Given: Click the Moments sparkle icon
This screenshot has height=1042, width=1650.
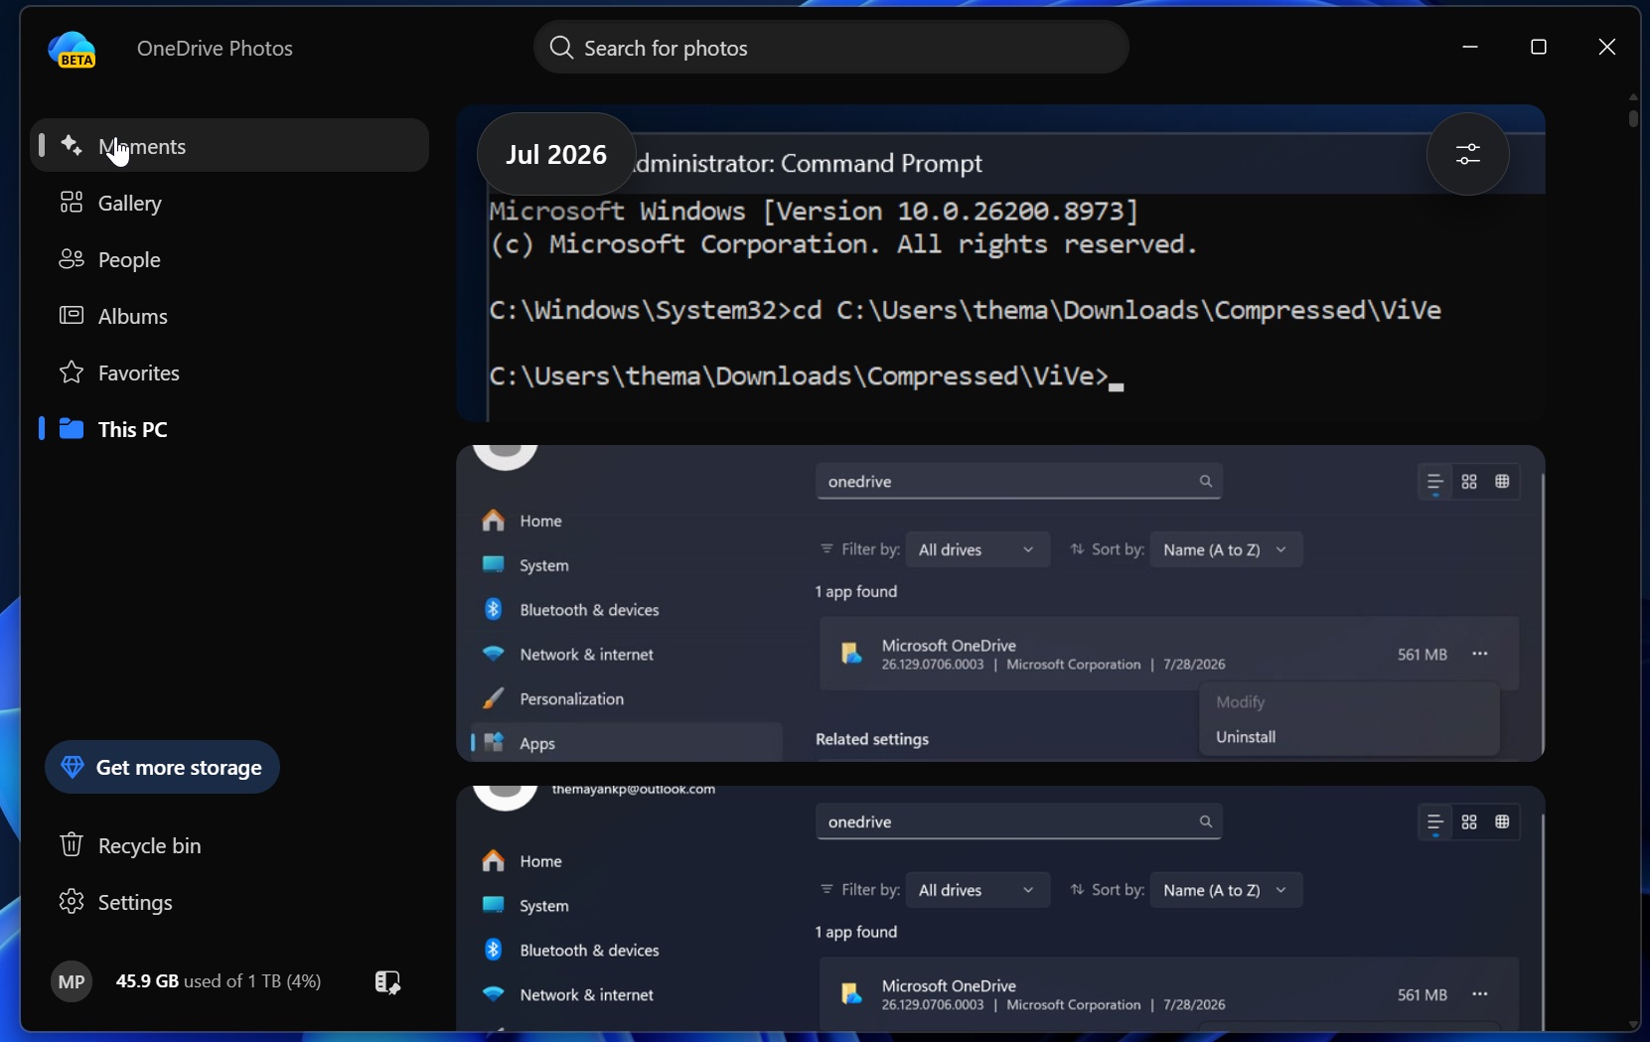Looking at the screenshot, I should (72, 145).
